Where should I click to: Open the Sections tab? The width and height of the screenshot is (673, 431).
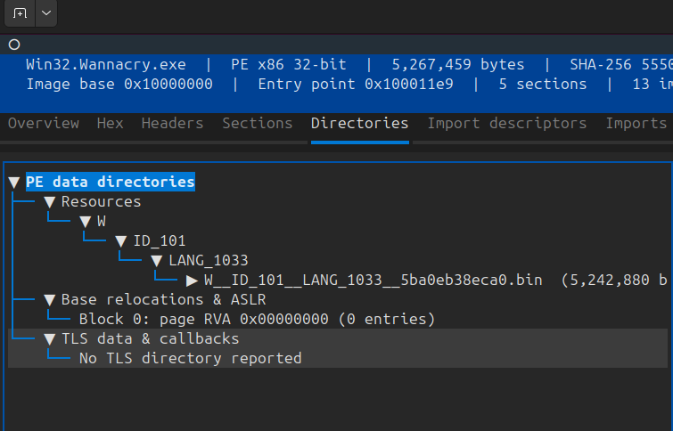257,124
